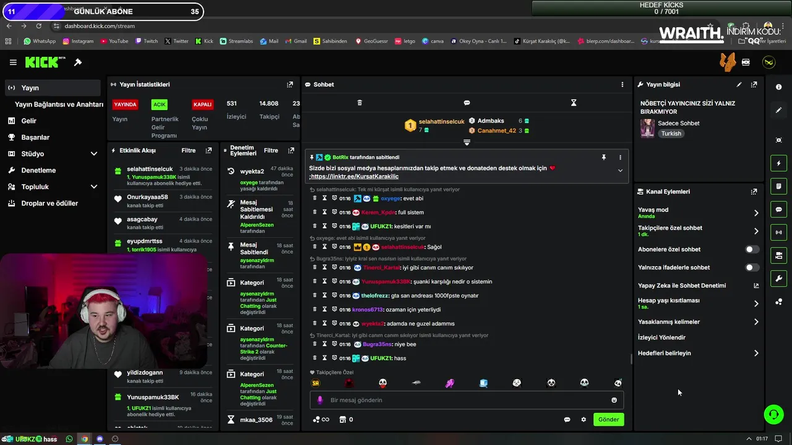Collapse the top gifters leaderboard
Viewport: 792px width, 445px height.
(467, 143)
